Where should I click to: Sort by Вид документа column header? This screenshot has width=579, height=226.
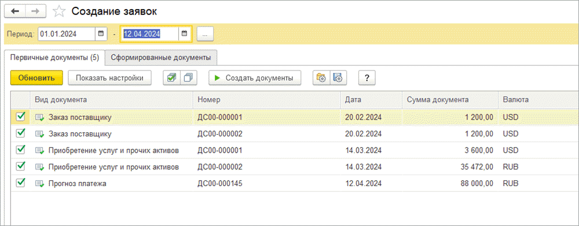111,99
